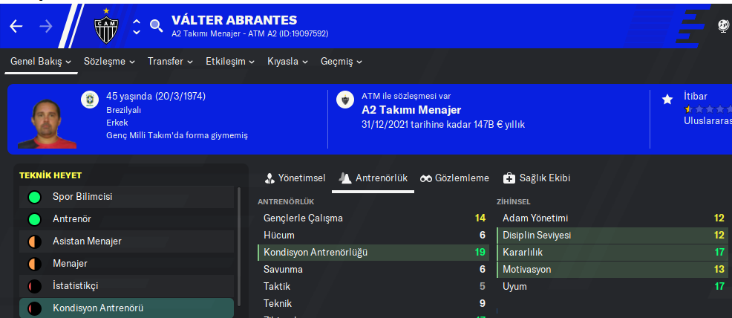Viewport: 732px width, 318px height.
Task: Click the İtibar star icon
Action: tap(667, 98)
